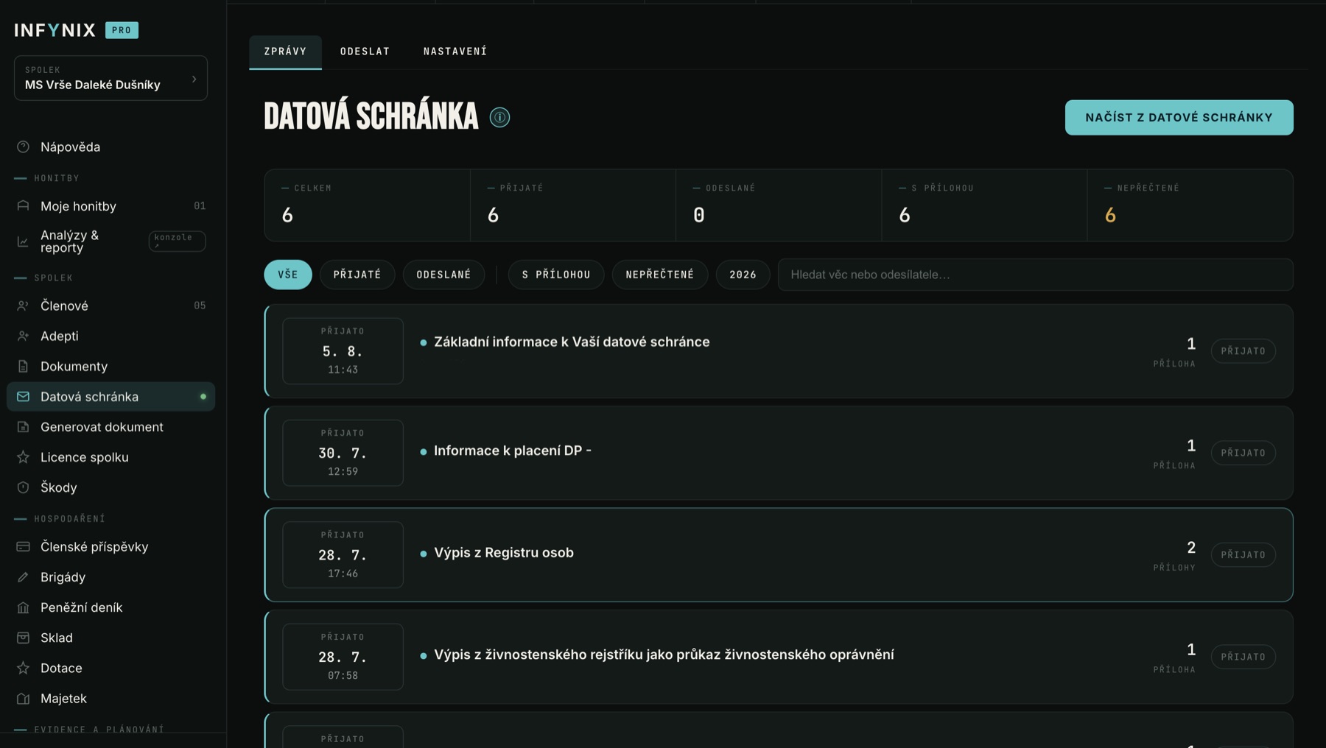1326x748 pixels.
Task: Switch to the Odeslat tab
Action: click(365, 52)
